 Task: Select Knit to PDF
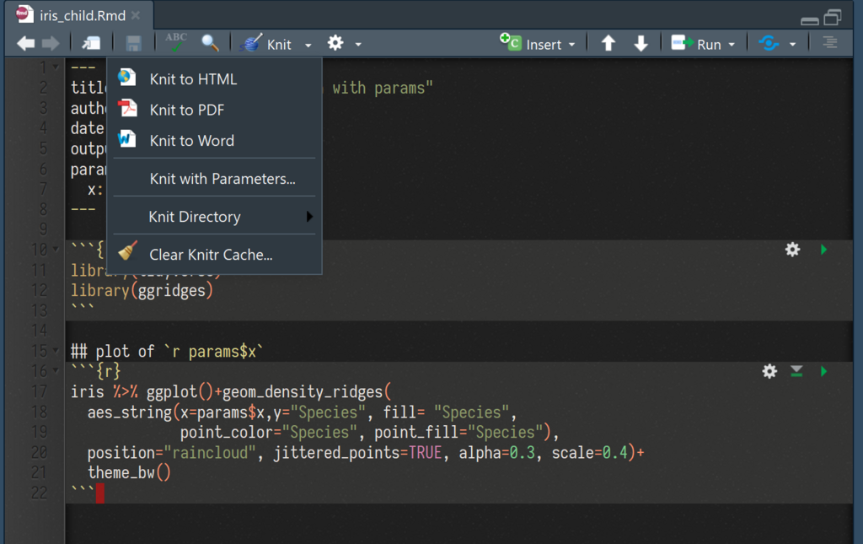coord(215,110)
